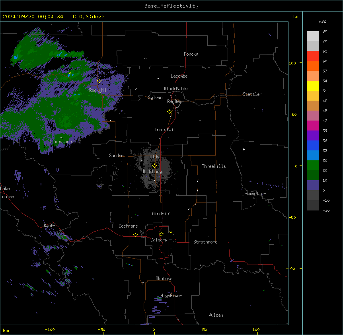Click the ThreeHills label

[x=214, y=166]
